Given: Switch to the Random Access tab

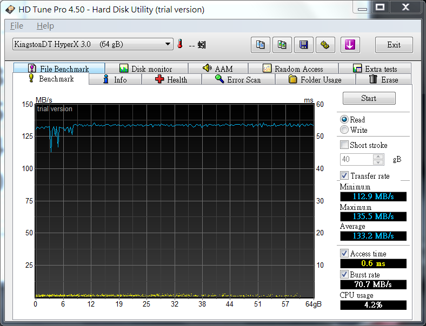Looking at the screenshot, I should pyautogui.click(x=293, y=69).
